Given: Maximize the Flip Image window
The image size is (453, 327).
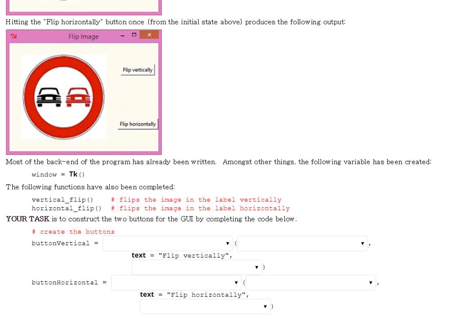Looking at the screenshot, I should (x=134, y=35).
